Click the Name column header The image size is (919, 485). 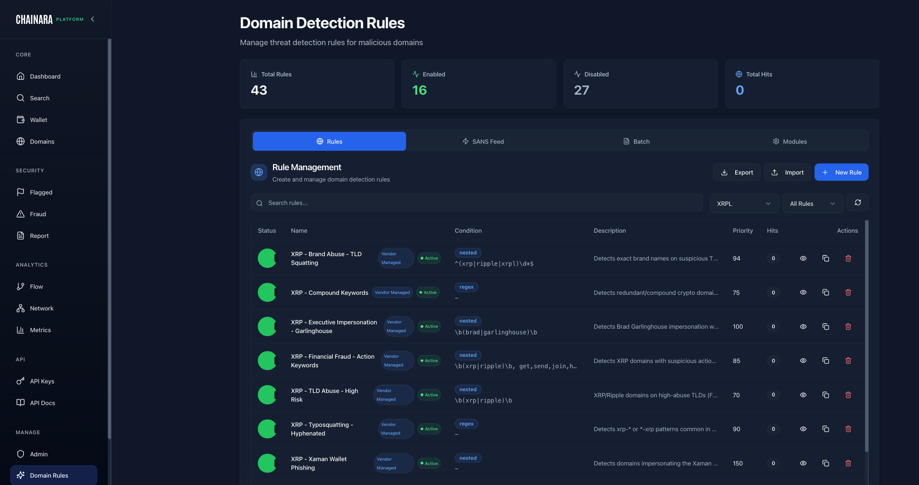299,231
